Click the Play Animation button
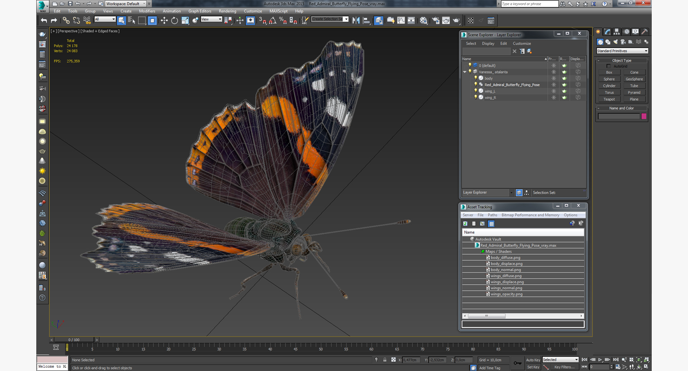This screenshot has width=688, height=371. click(x=600, y=360)
